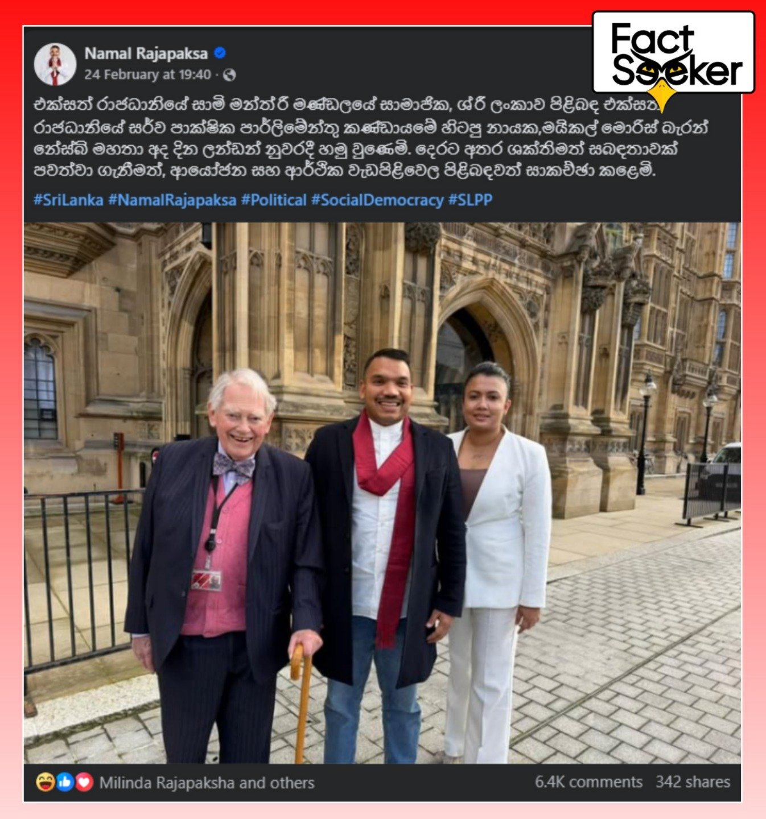The width and height of the screenshot is (766, 819).
Task: Click the Fact Seeker logo badge
Action: click(x=673, y=53)
